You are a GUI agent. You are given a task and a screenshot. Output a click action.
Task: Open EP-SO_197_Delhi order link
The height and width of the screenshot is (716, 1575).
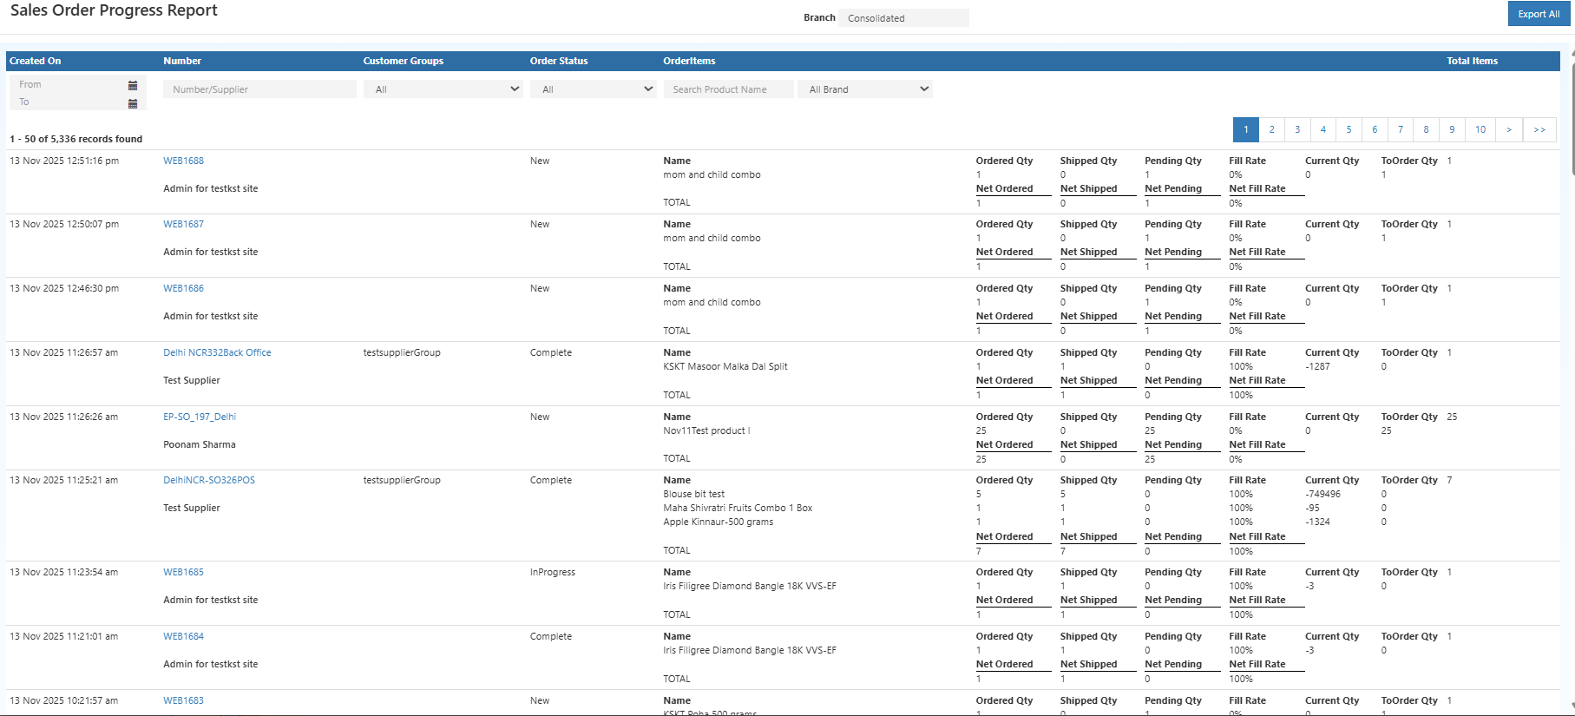point(200,417)
